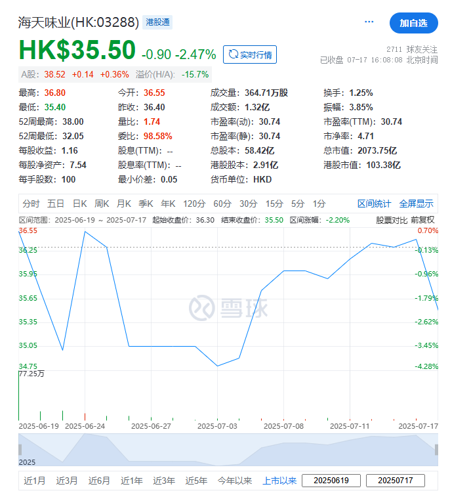Click the end date field 20250717

pos(396,481)
